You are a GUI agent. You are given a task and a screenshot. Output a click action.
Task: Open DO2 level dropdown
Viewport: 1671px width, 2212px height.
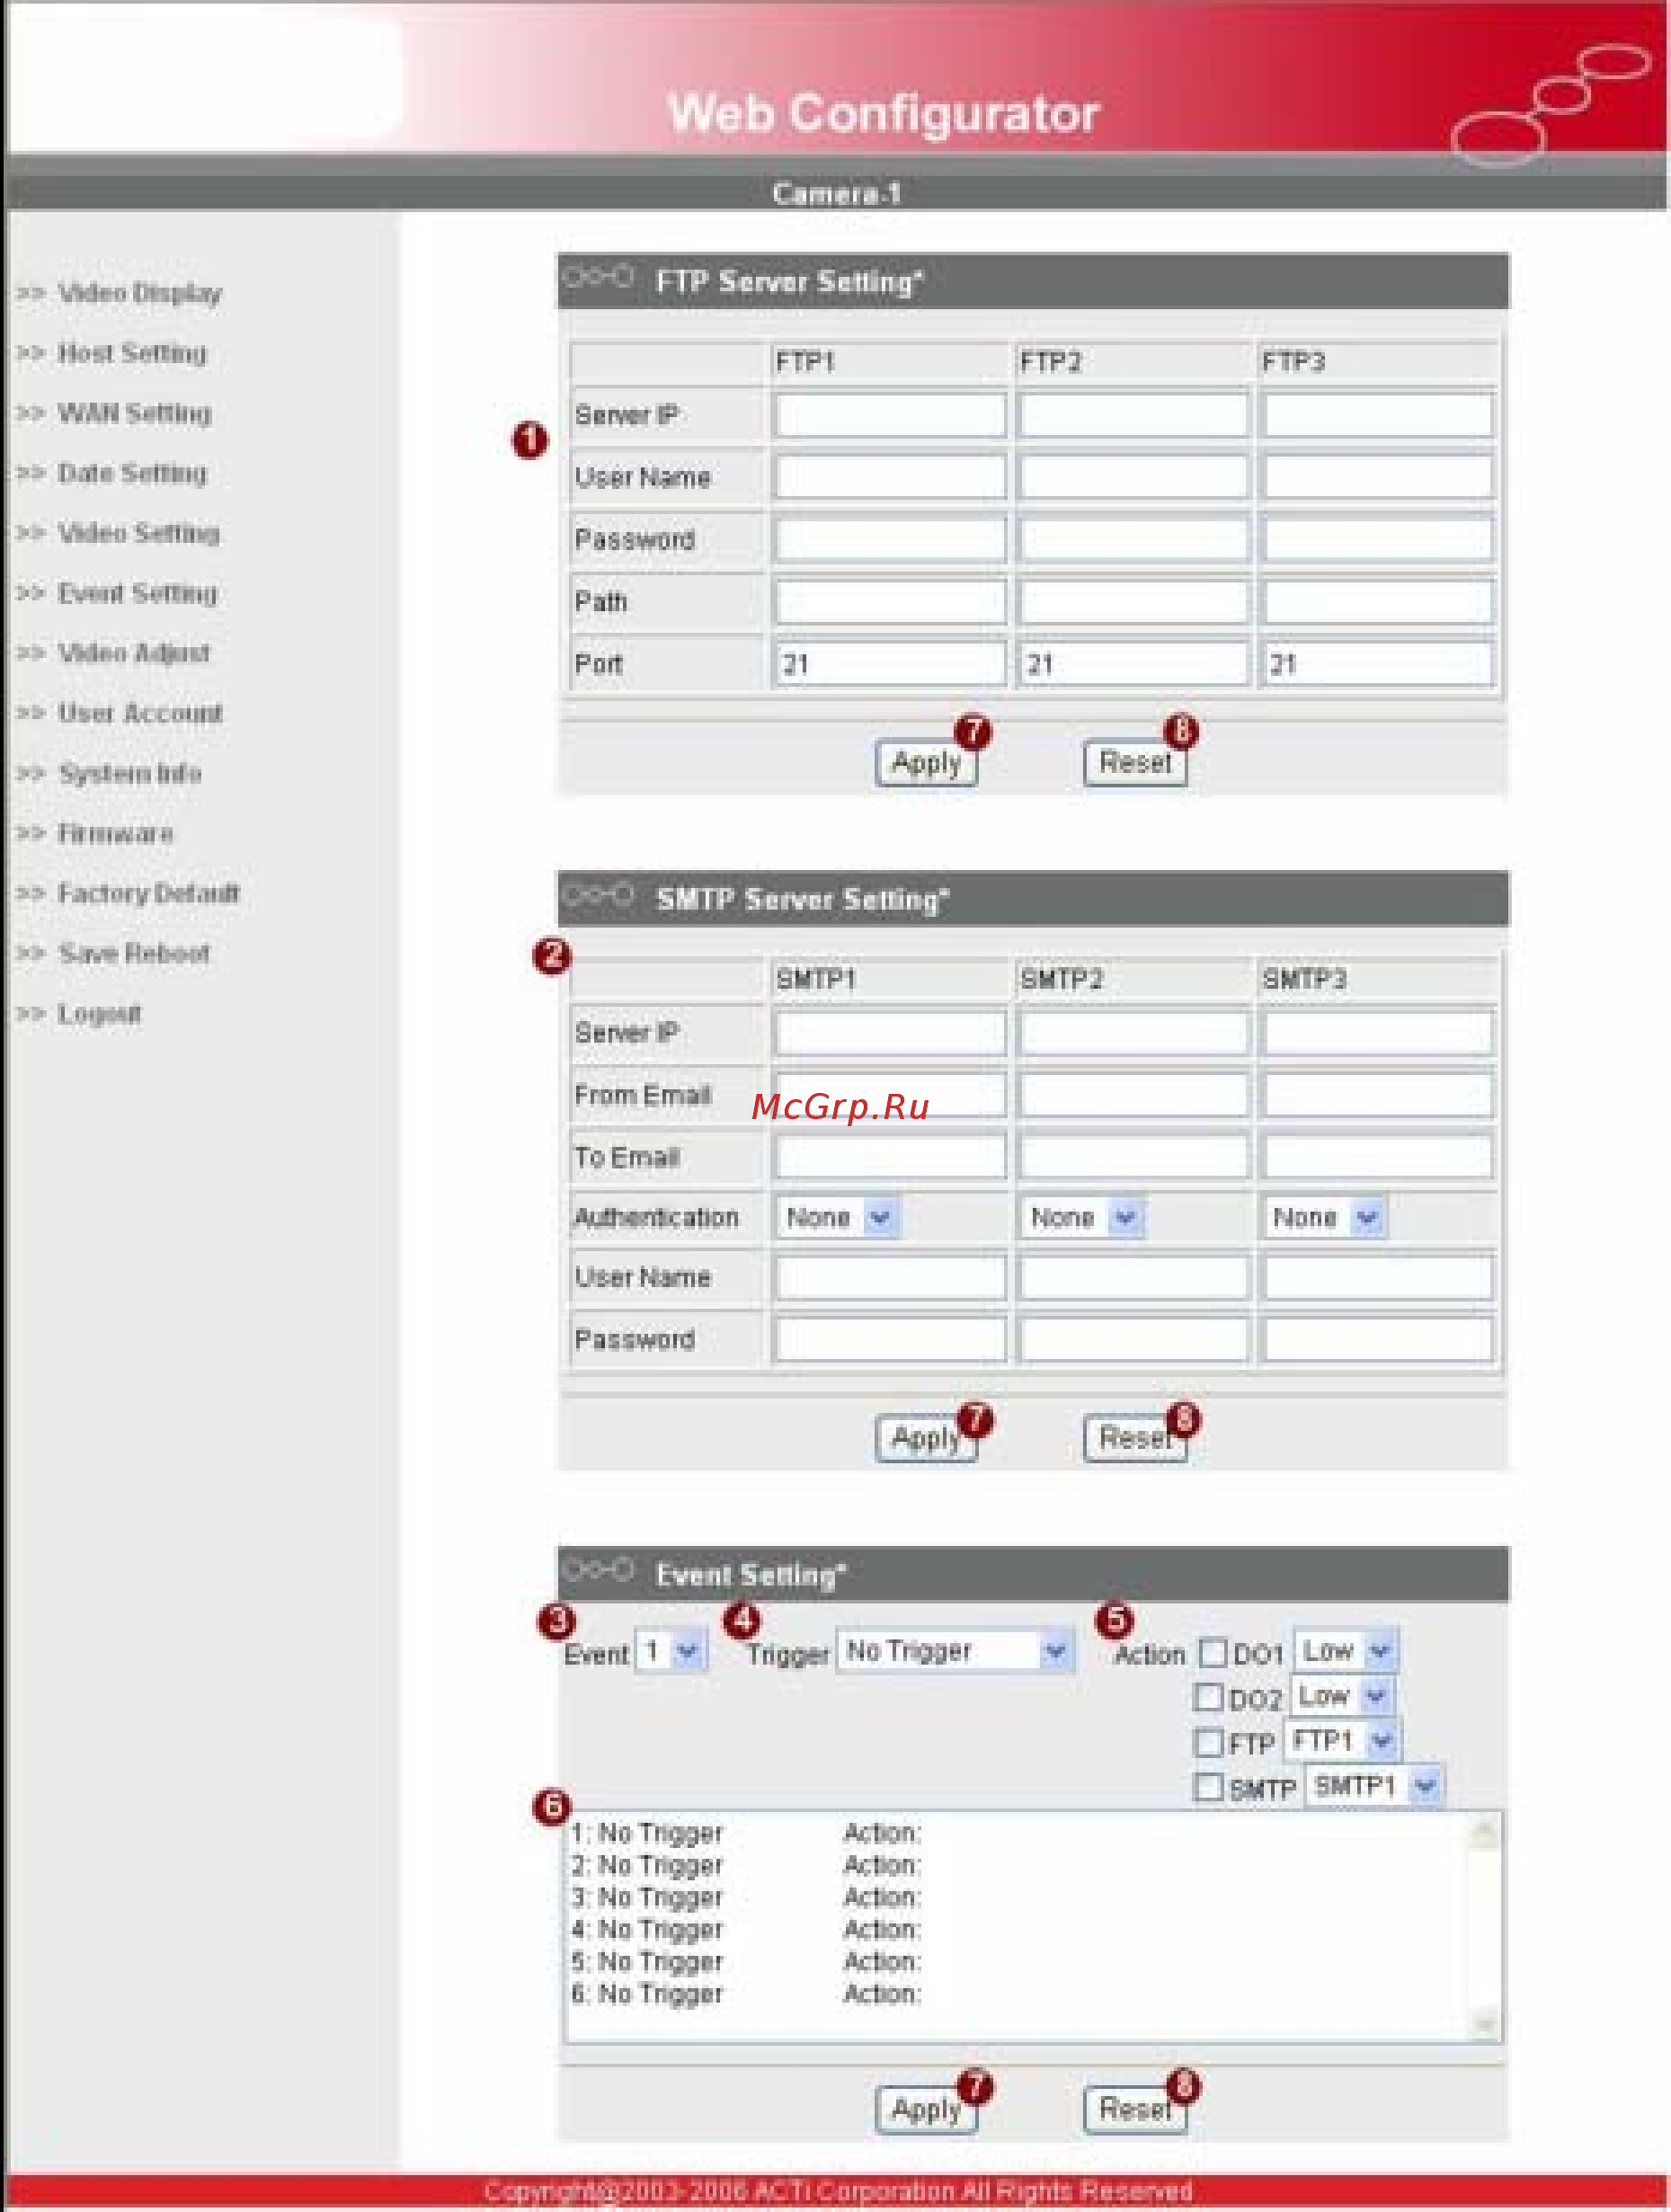pyautogui.click(x=1342, y=1696)
